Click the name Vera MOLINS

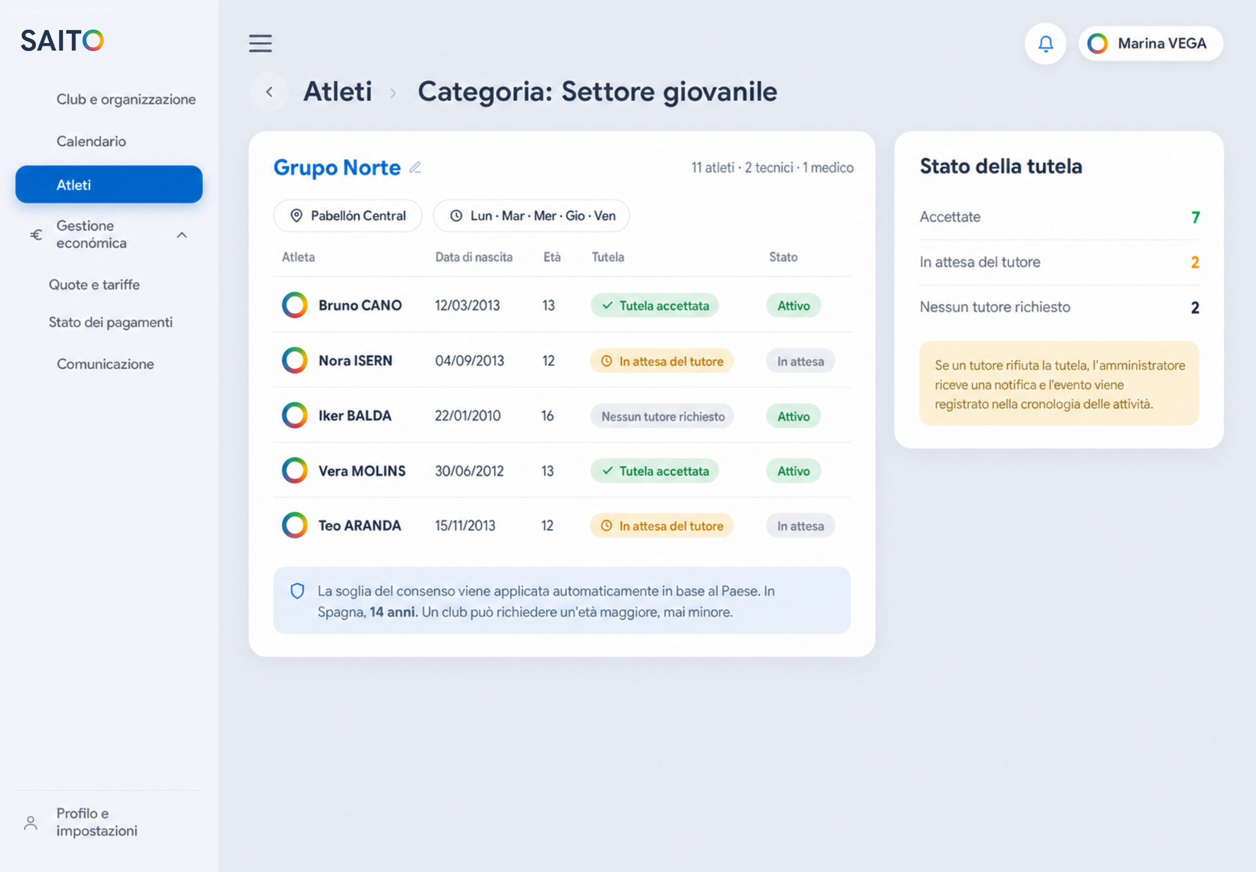[x=362, y=470]
